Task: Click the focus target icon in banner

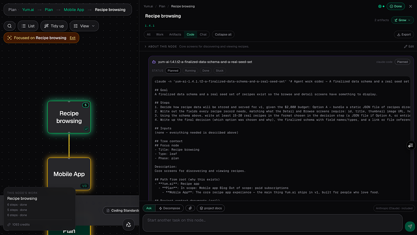Action: pyautogui.click(x=9, y=38)
